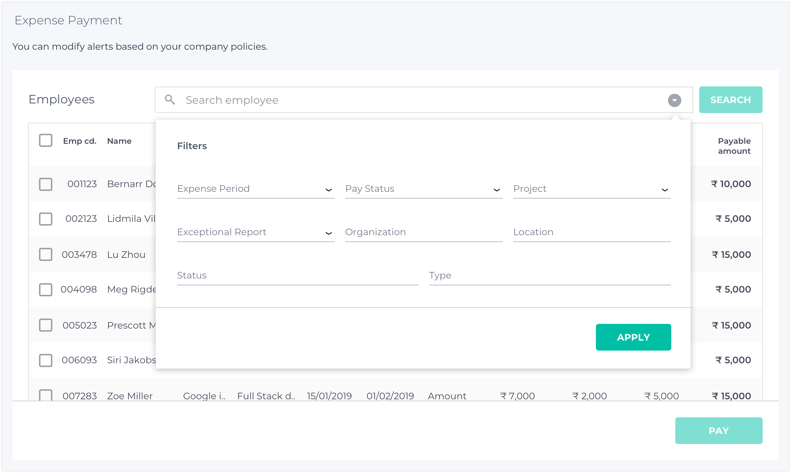
Task: Apply the selected filters
Action: point(633,337)
